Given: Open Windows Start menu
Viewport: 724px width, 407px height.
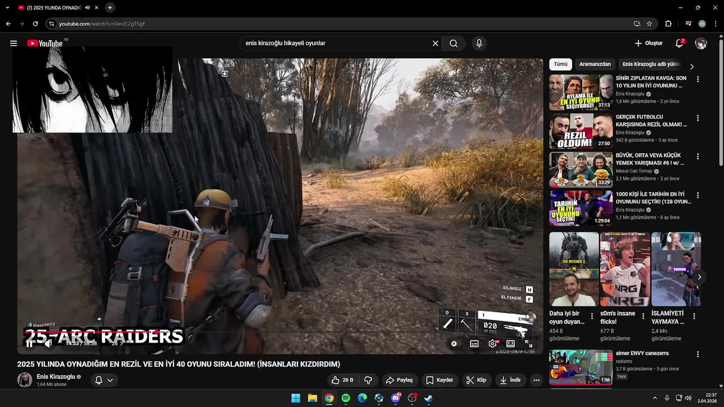Looking at the screenshot, I should click(296, 398).
